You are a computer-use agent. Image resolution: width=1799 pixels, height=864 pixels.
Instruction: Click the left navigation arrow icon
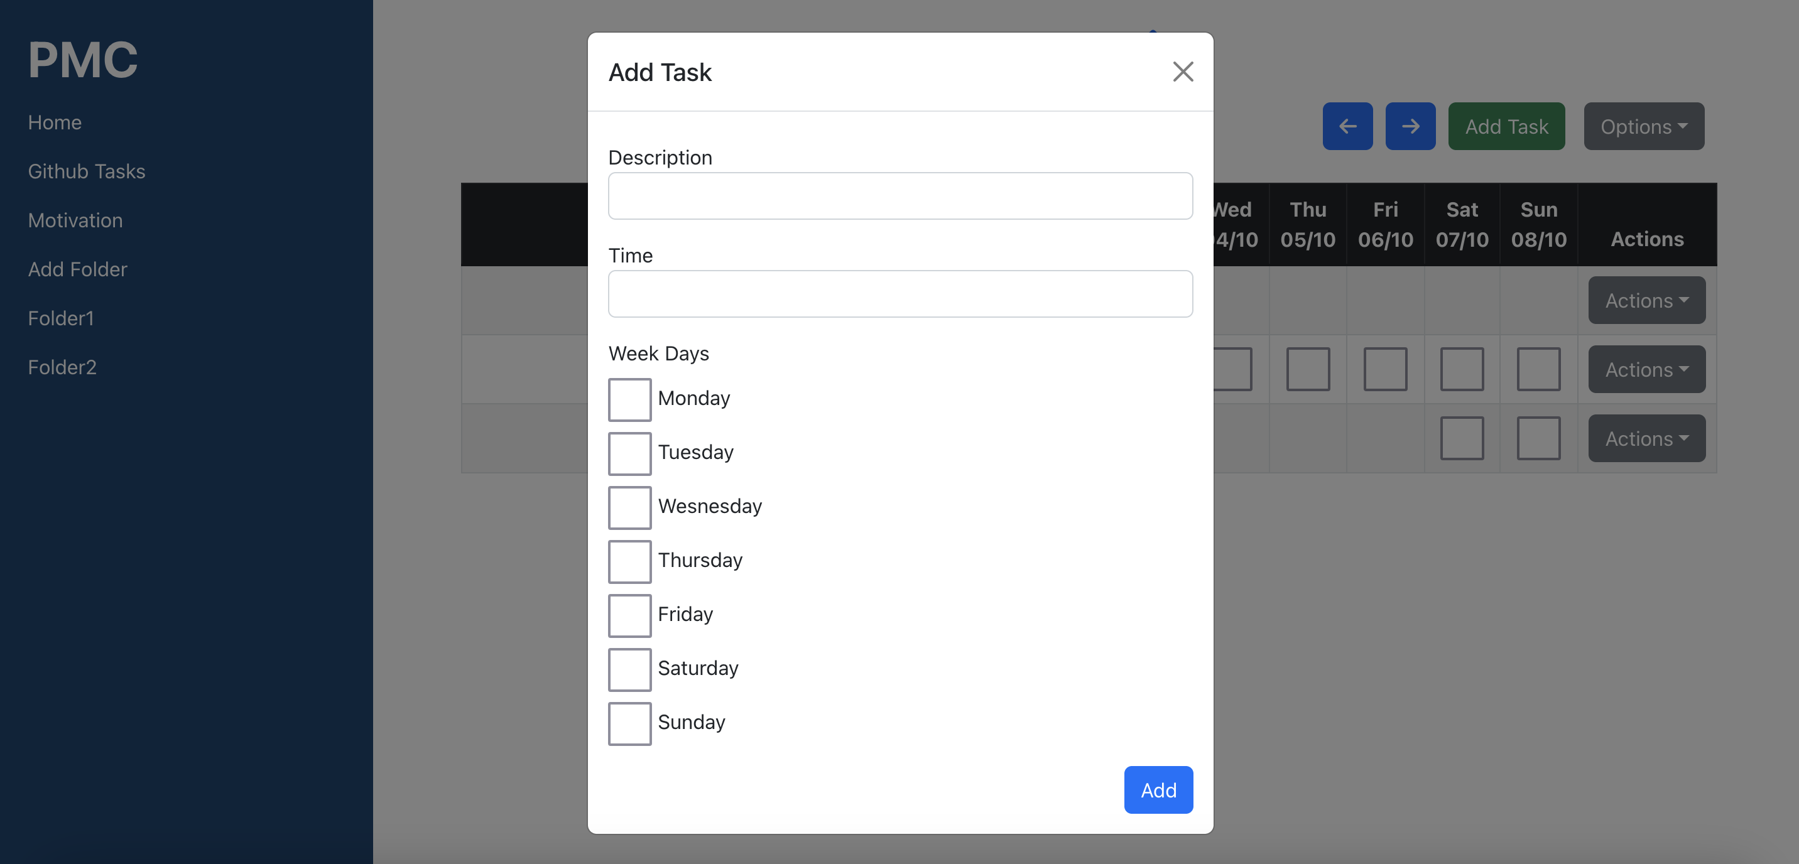1348,126
